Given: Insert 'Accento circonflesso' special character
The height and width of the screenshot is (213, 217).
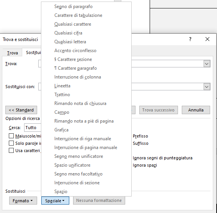Looking at the screenshot, I should tap(86, 51).
